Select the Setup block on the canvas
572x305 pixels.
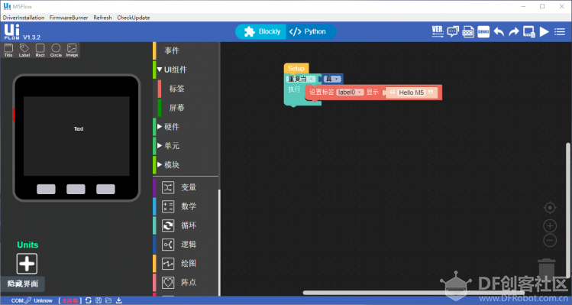click(x=296, y=68)
